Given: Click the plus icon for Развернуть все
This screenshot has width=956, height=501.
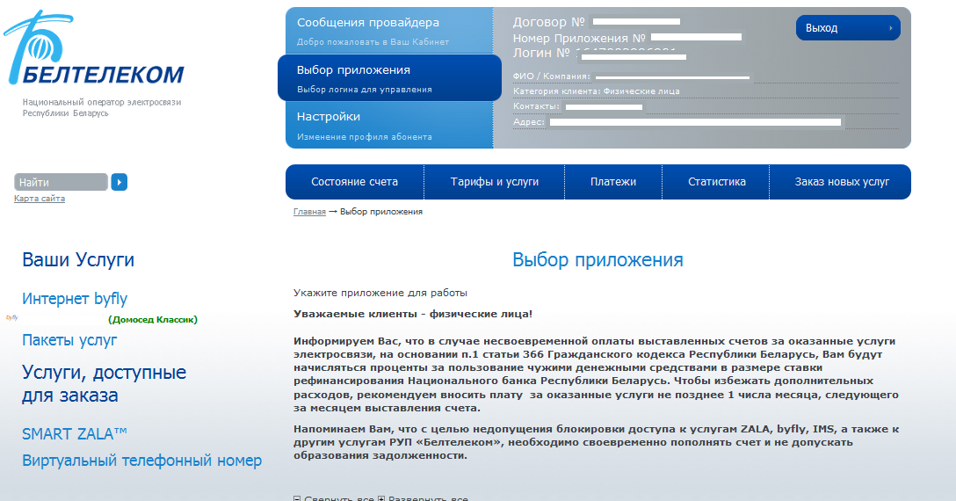Looking at the screenshot, I should (381, 498).
